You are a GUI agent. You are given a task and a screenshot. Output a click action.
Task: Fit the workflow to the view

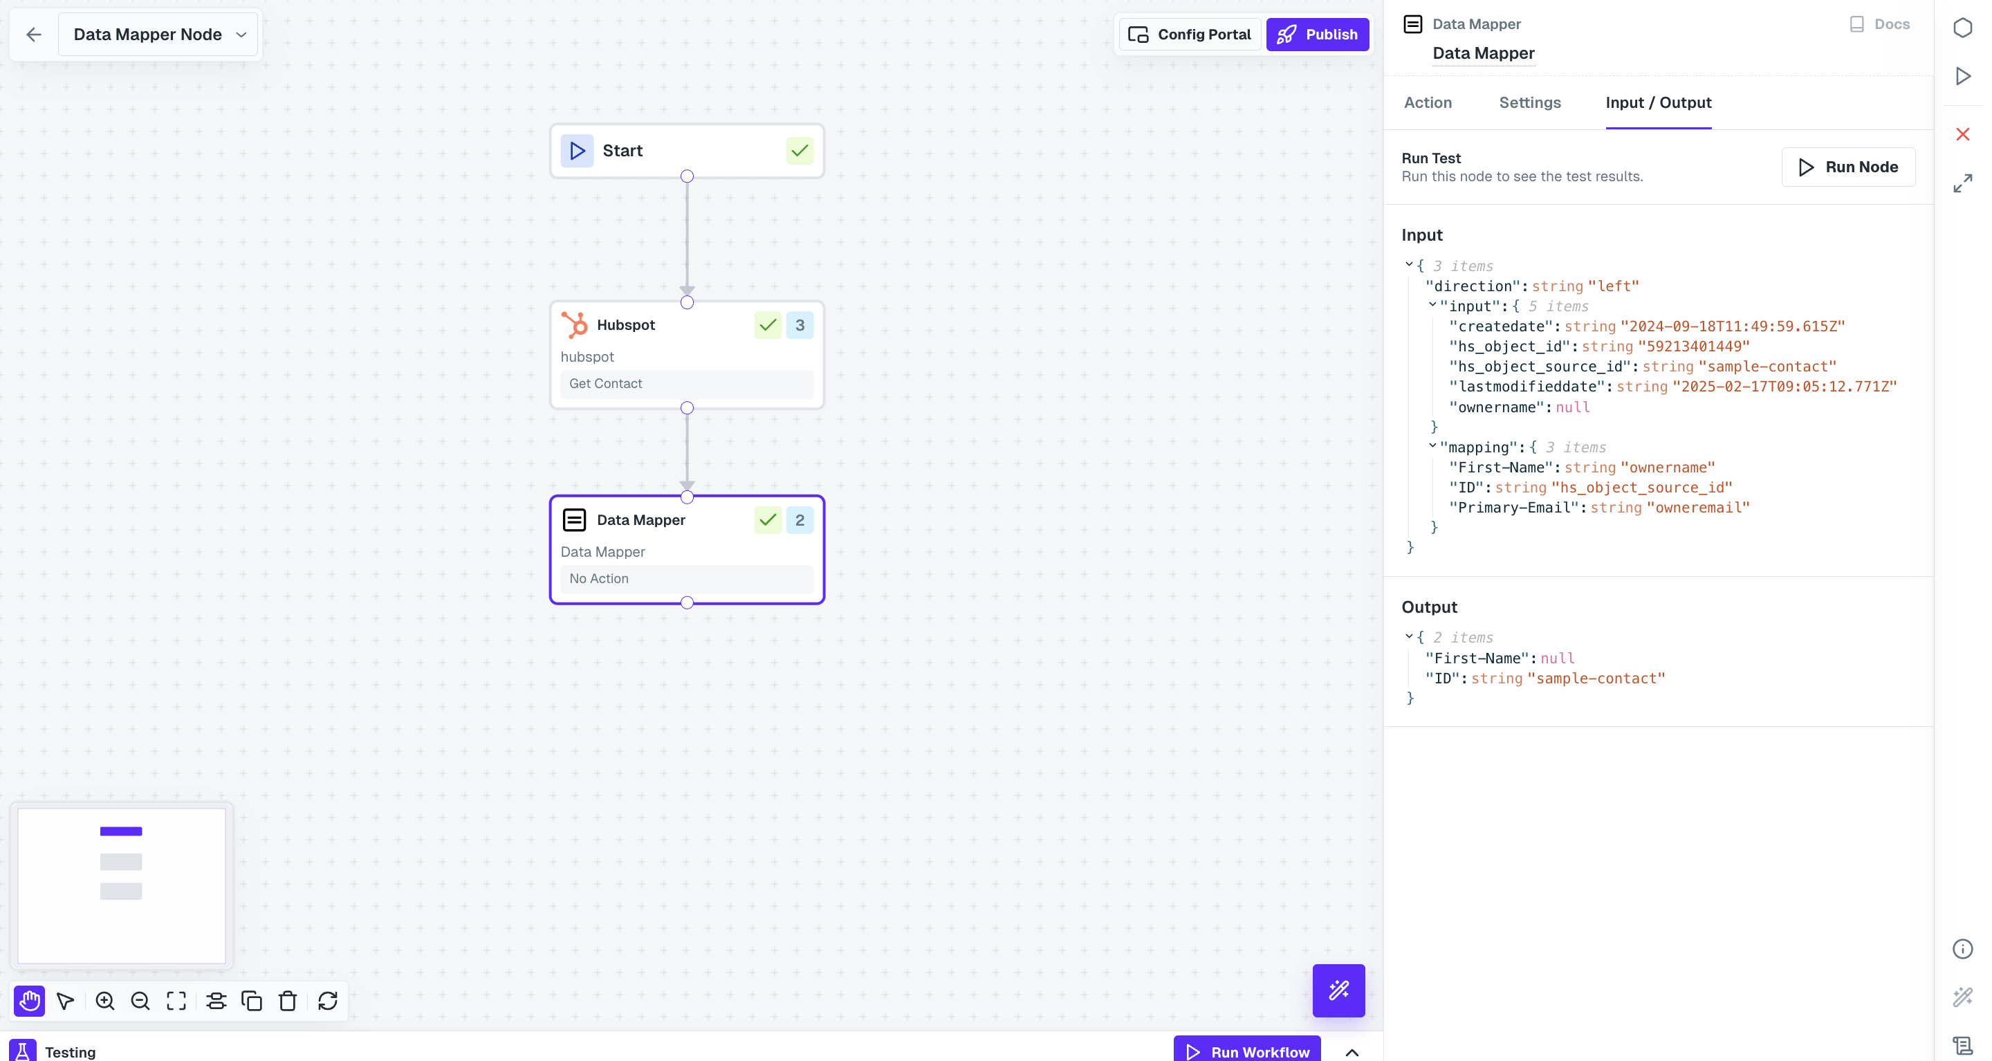coord(176,1001)
